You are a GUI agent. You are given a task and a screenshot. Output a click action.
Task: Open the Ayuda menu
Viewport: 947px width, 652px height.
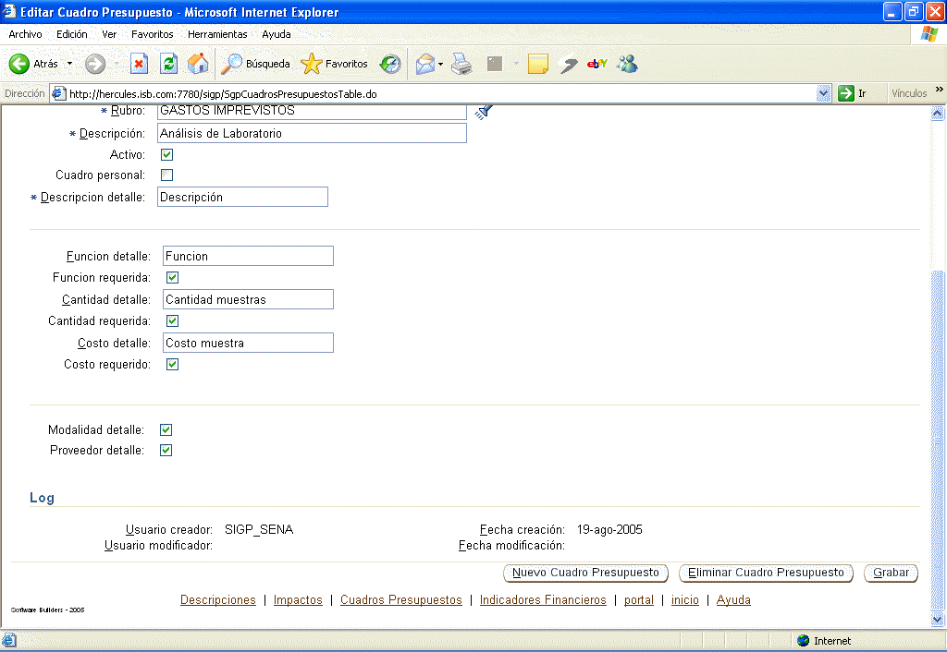pos(276,34)
